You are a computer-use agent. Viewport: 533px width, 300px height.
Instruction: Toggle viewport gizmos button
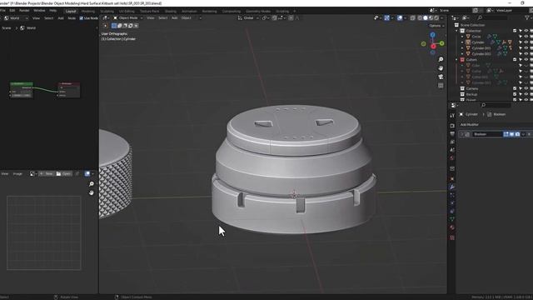click(386, 18)
